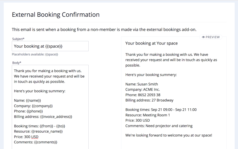Focus the Subject input field
The height and width of the screenshot is (149, 238).
(50, 46)
